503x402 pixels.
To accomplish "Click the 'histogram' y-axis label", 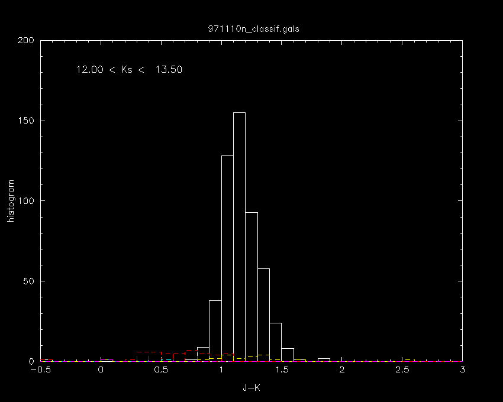I will click(x=11, y=201).
